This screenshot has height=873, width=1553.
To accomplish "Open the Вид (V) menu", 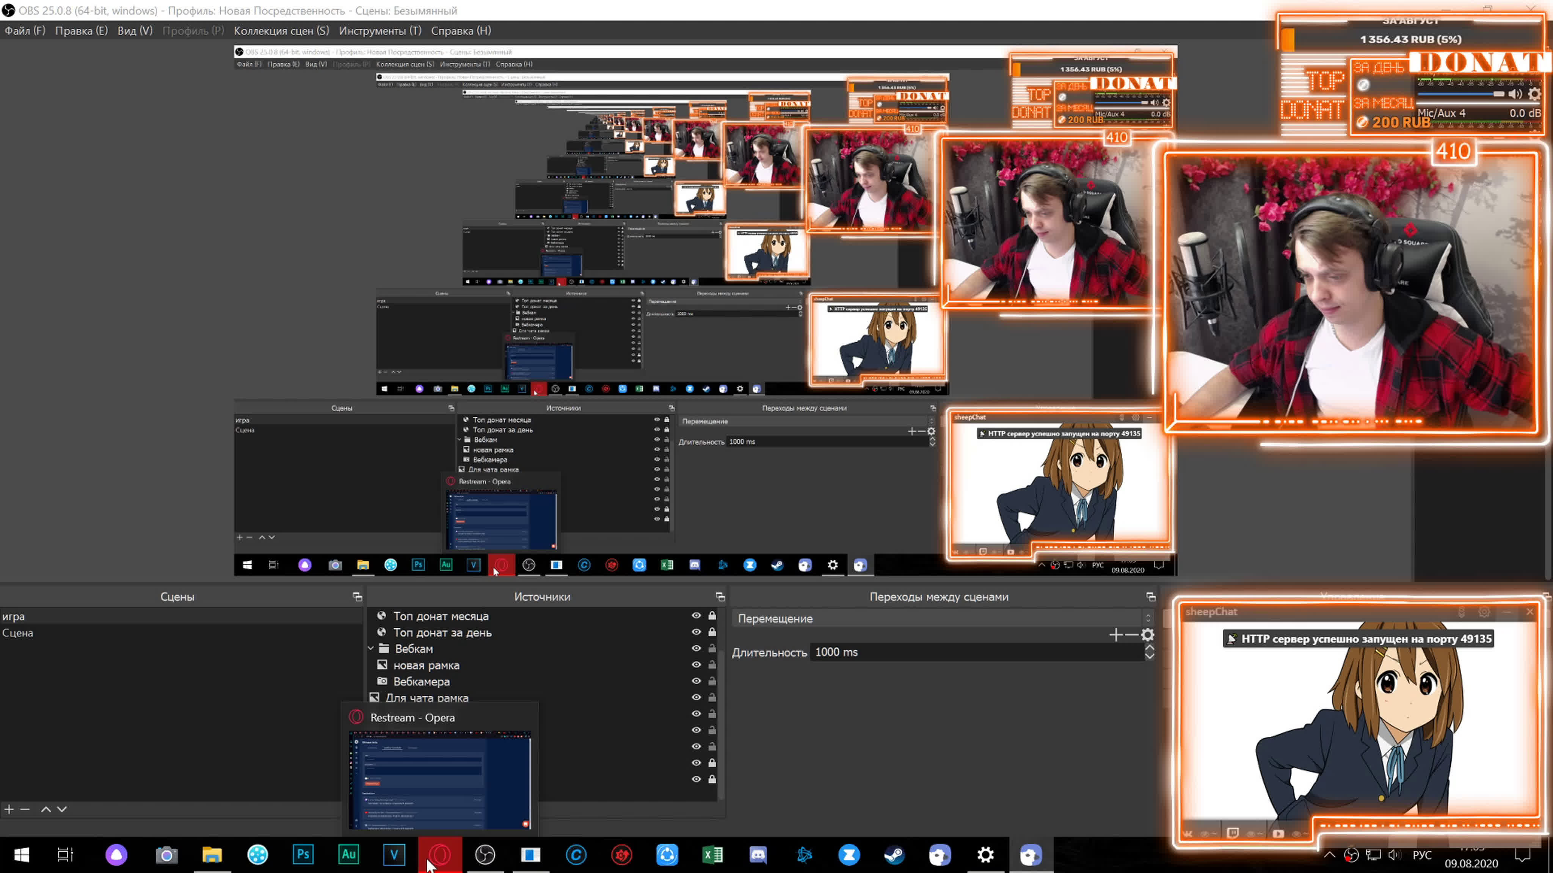I will 135,31.
